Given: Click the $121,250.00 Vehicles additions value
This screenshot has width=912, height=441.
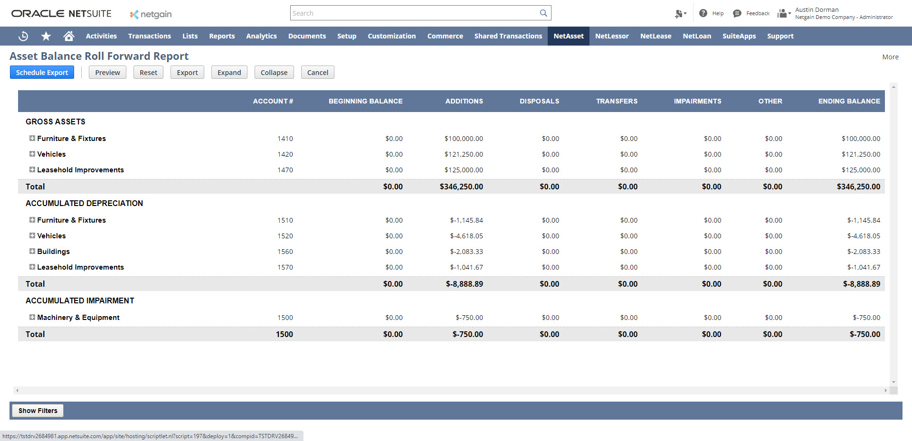Looking at the screenshot, I should click(464, 154).
